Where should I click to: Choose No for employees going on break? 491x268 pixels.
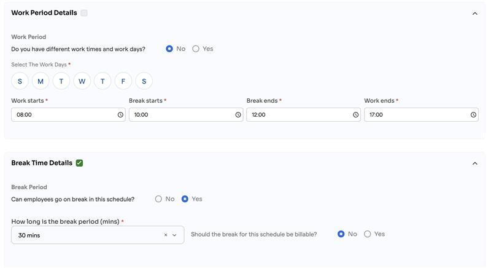click(158, 199)
